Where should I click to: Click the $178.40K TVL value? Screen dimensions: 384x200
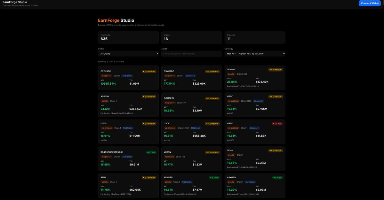262,82
